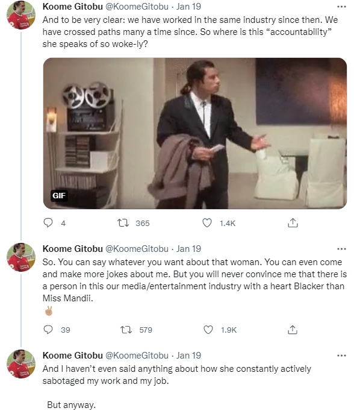Image resolution: width=354 pixels, height=411 pixels.
Task: Like the tweet with 1.4K likes
Action: pos(207,223)
